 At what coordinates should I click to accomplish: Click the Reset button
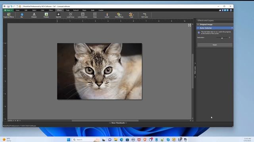coord(215,45)
